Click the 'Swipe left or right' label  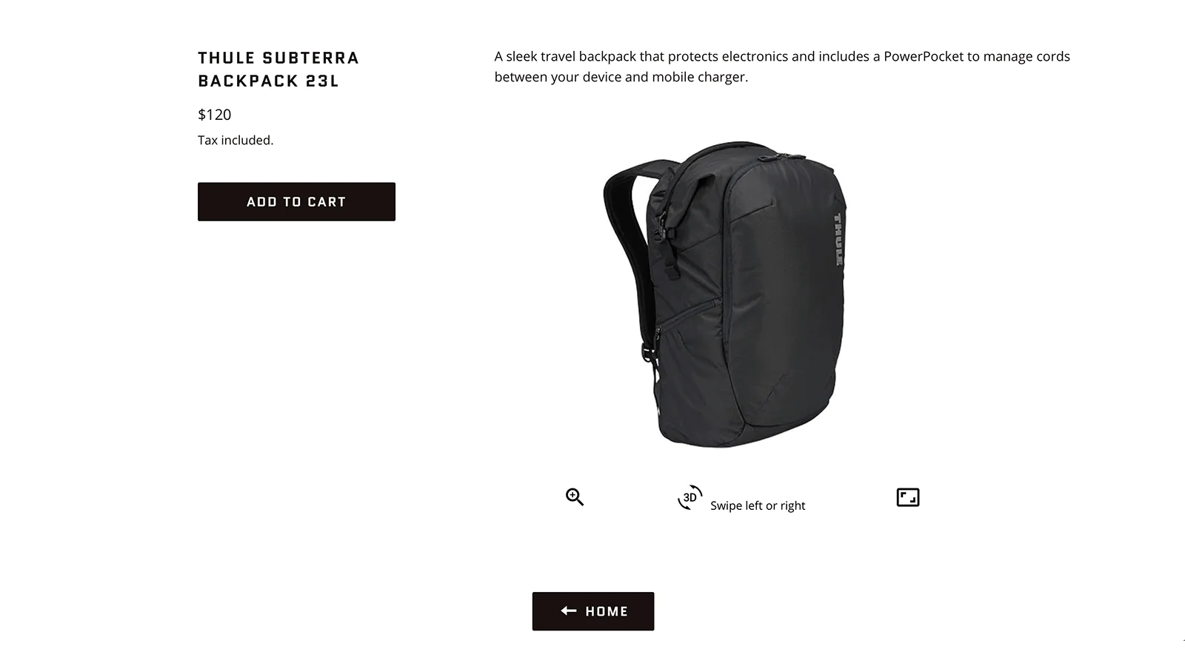pyautogui.click(x=758, y=505)
